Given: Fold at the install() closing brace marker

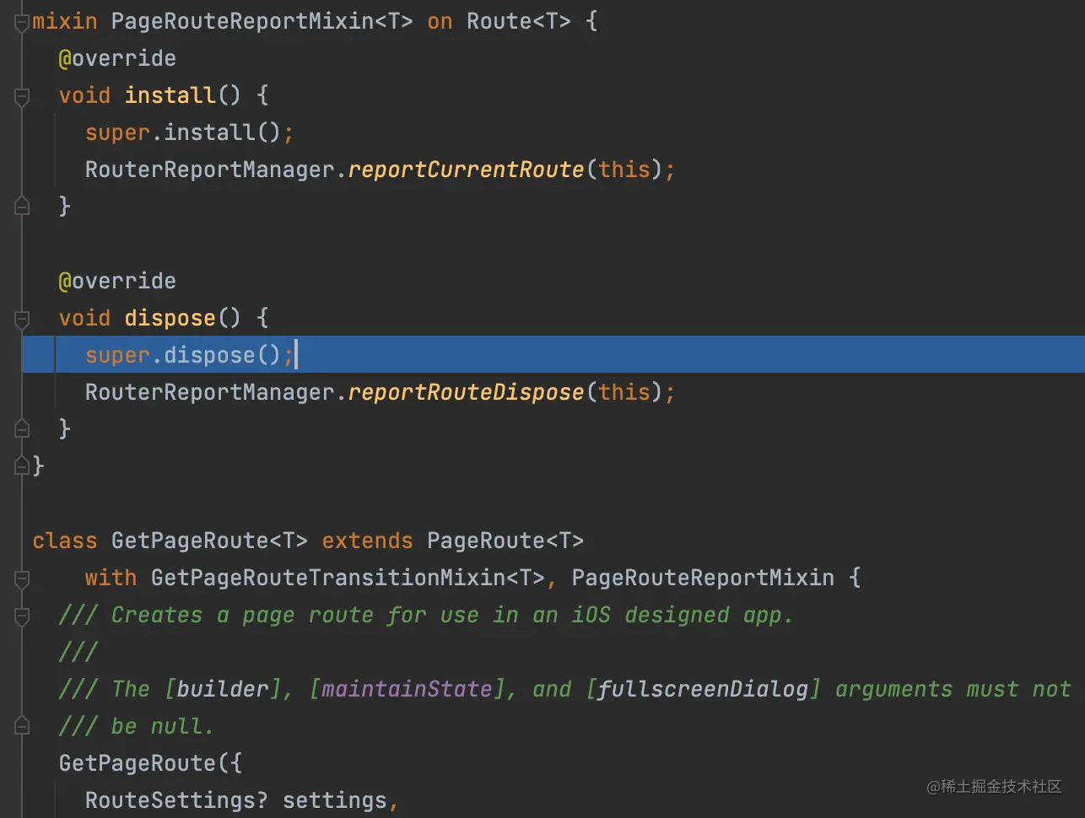Looking at the screenshot, I should (22, 206).
